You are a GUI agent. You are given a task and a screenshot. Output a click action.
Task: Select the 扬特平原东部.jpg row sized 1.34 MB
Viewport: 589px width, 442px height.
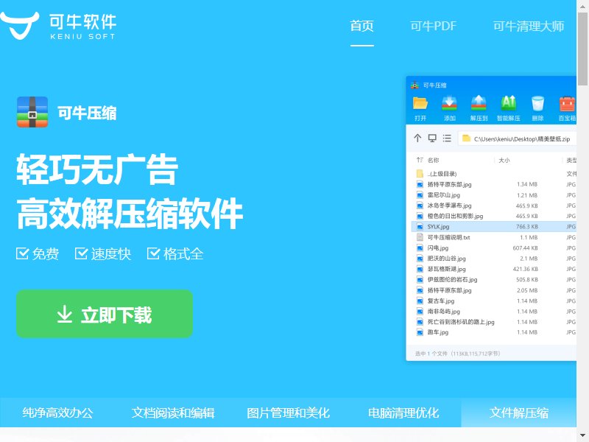[x=494, y=185]
